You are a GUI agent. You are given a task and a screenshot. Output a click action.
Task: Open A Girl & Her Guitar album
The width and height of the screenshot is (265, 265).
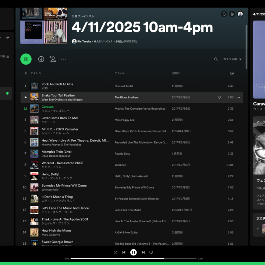pyautogui.click(x=126, y=232)
